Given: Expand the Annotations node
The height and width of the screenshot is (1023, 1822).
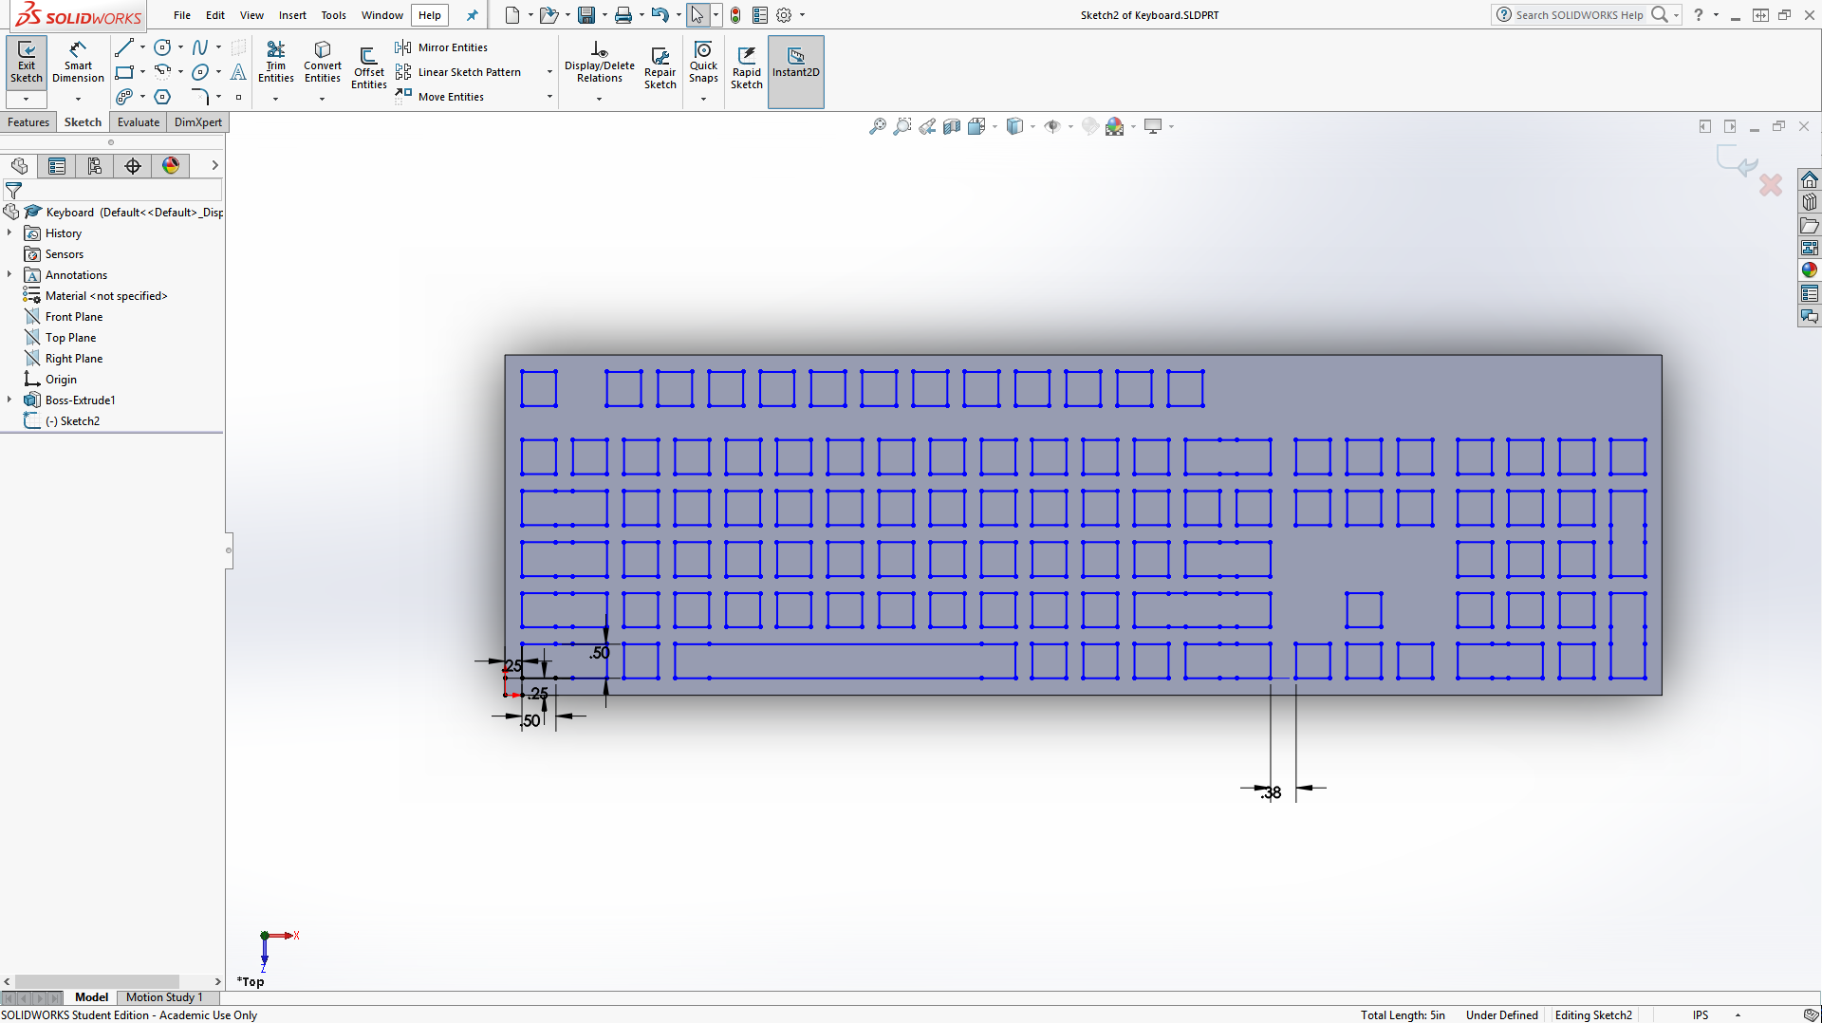Looking at the screenshot, I should pyautogui.click(x=9, y=274).
